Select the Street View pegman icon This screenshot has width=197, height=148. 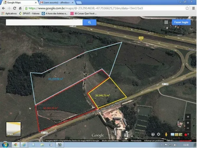166,134
